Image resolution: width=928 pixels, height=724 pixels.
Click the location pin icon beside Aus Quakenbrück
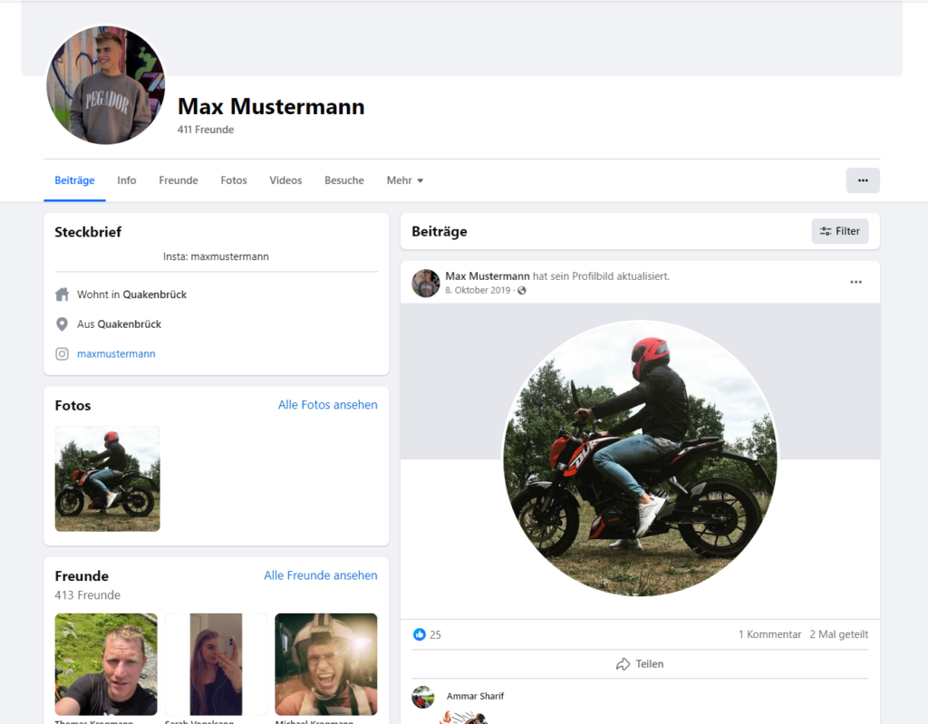[62, 323]
